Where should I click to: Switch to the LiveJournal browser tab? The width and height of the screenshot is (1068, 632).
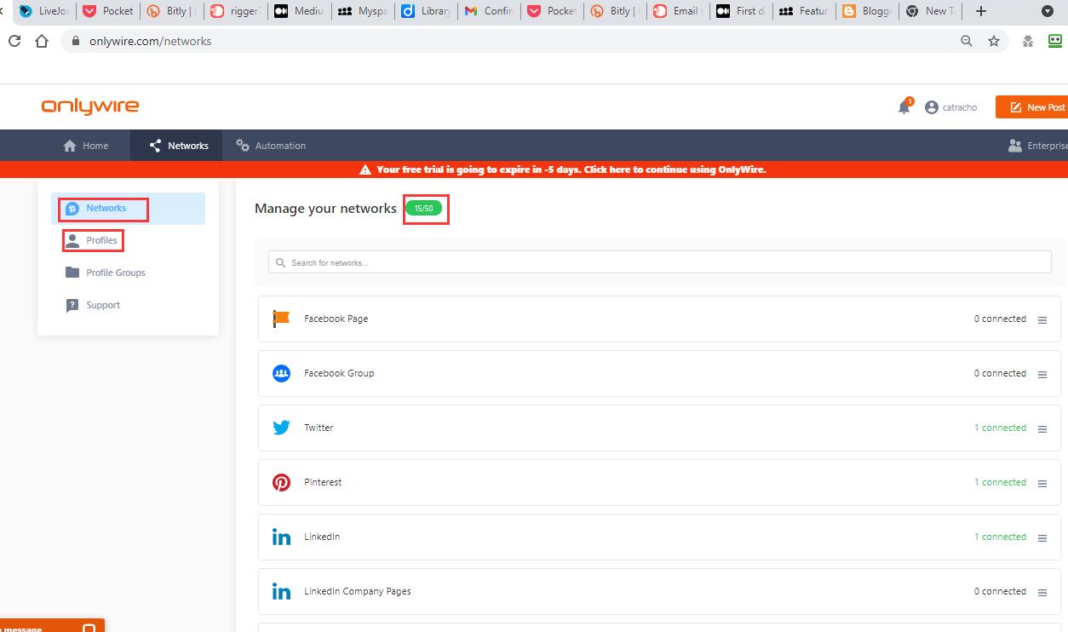[x=45, y=11]
